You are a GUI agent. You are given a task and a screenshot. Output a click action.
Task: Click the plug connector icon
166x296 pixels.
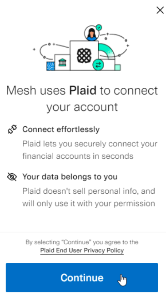pyautogui.click(x=12, y=130)
